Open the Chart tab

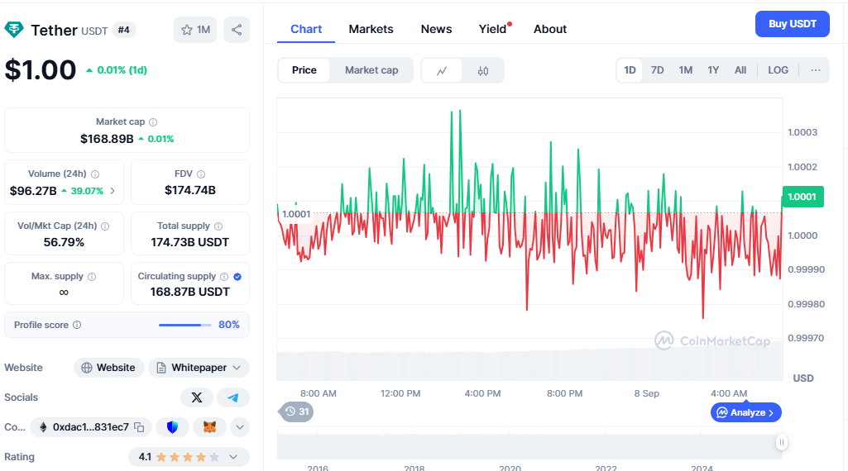[306, 29]
